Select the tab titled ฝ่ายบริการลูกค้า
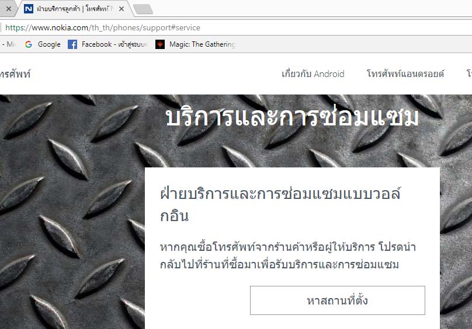The height and width of the screenshot is (329, 472). click(73, 9)
